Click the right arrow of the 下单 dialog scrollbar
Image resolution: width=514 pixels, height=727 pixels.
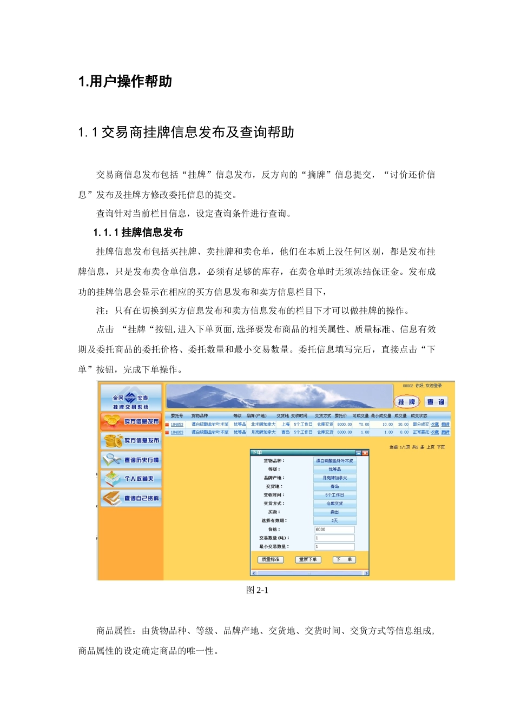(x=366, y=573)
